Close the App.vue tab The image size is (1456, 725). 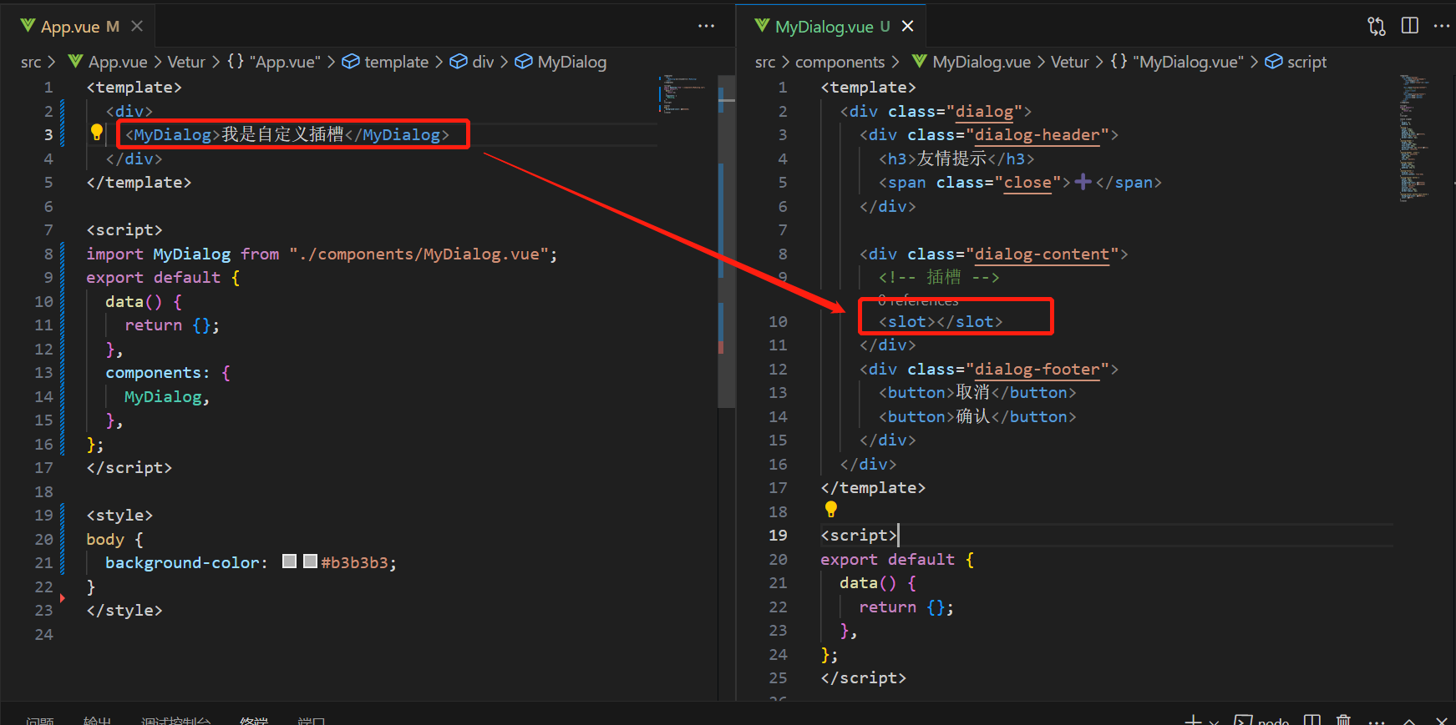click(x=137, y=27)
